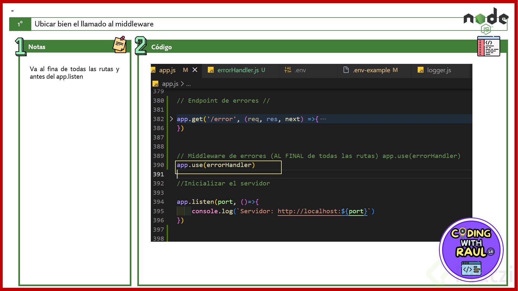The height and width of the screenshot is (291, 518).
Task: Close the app.js tab
Action: (x=195, y=70)
